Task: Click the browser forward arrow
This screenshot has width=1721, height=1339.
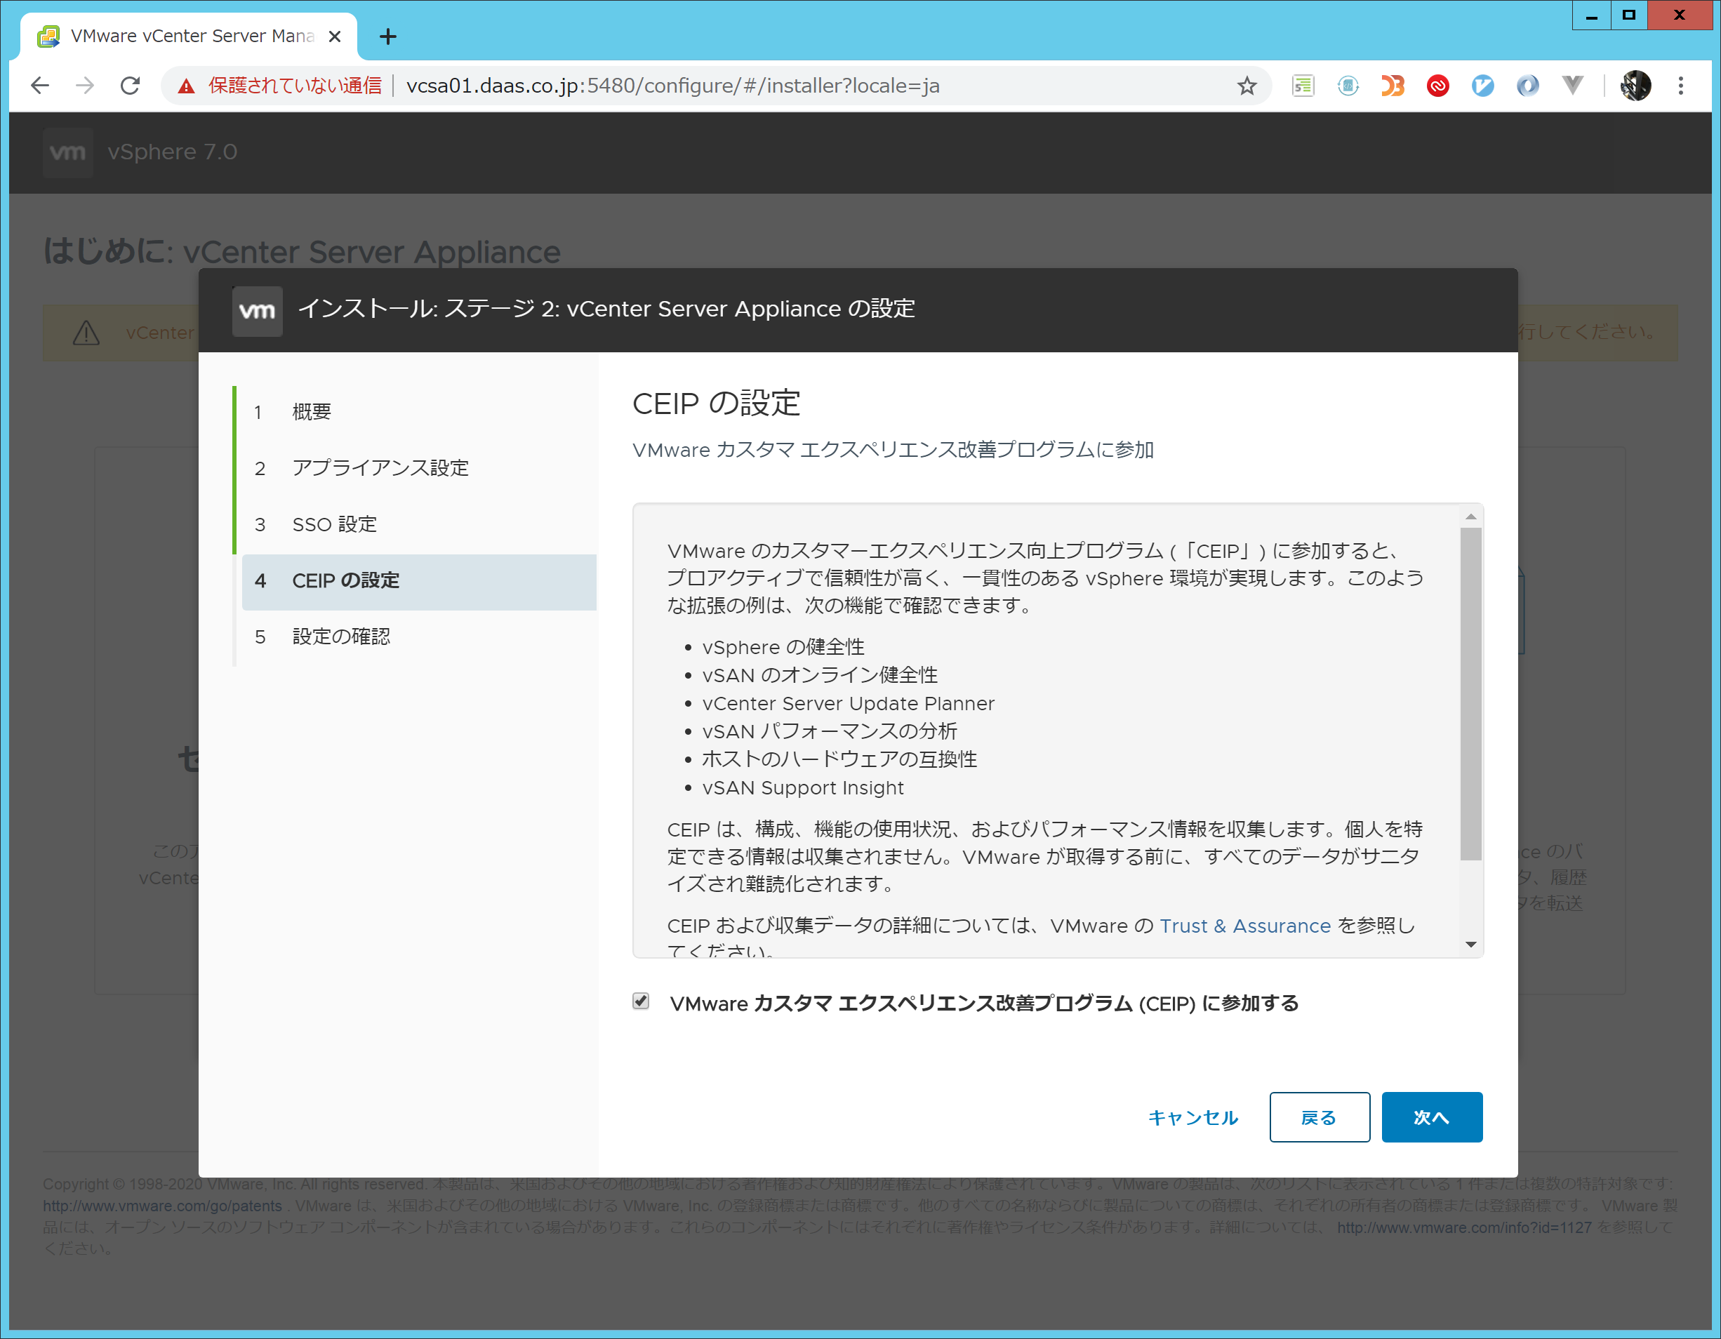Action: pos(85,85)
